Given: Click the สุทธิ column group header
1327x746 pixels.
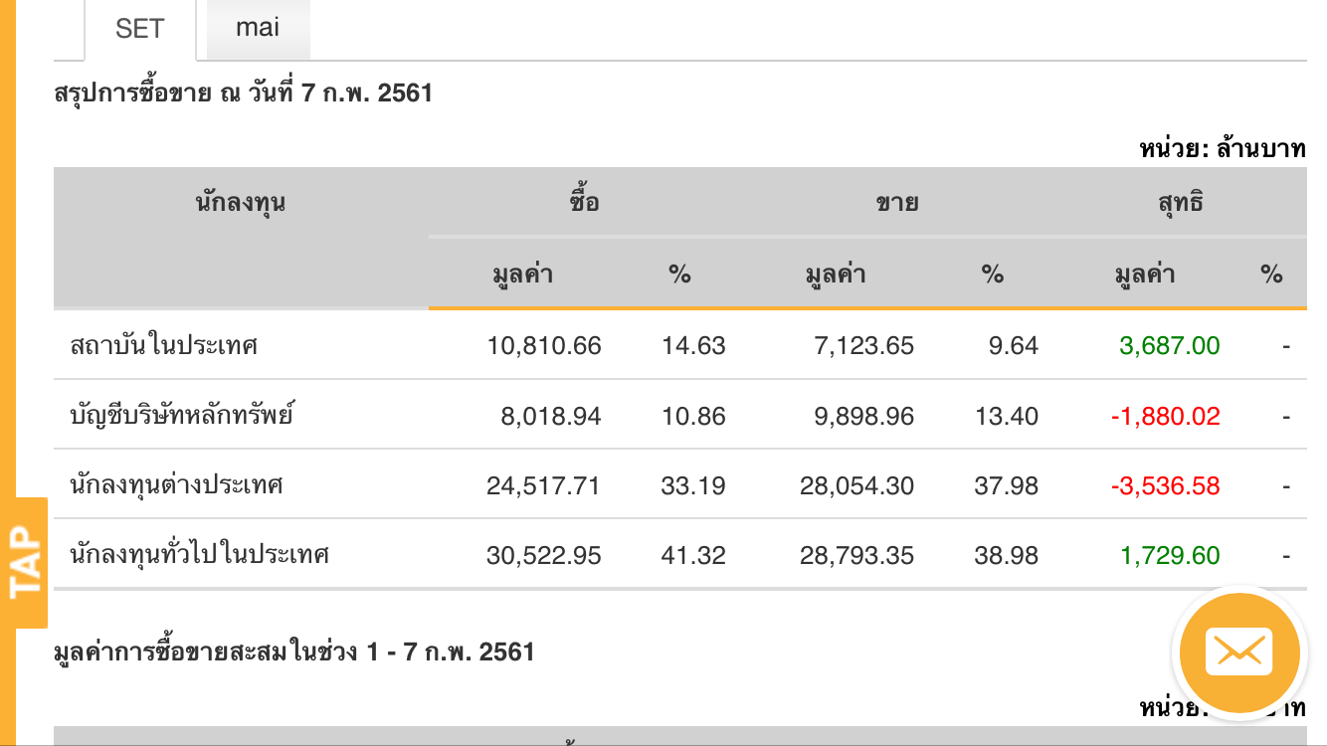Looking at the screenshot, I should point(1180,203).
